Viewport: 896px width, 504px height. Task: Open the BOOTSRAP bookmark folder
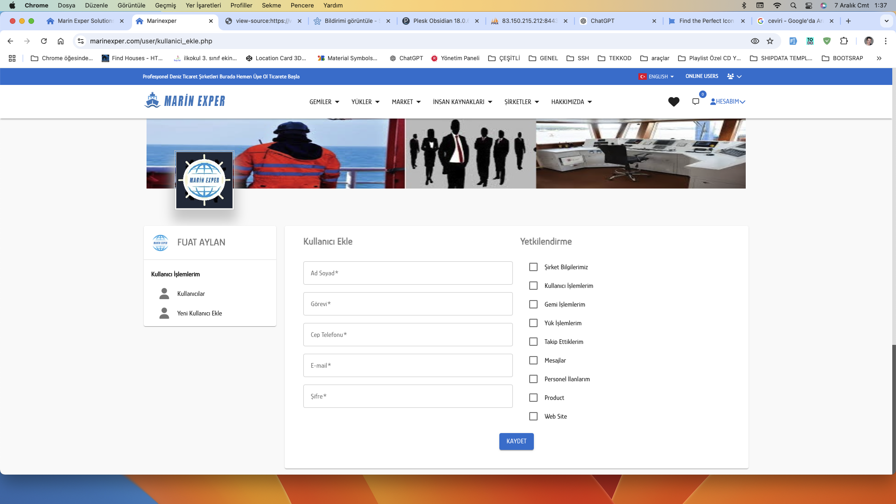click(x=842, y=58)
